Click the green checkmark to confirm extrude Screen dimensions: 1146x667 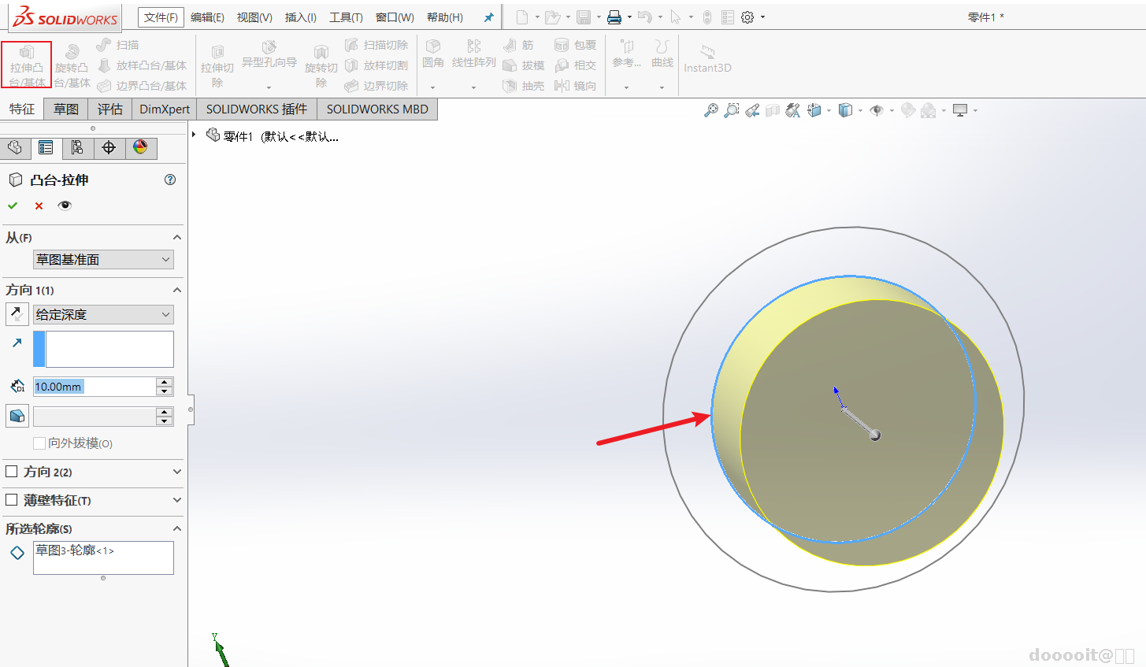(x=13, y=206)
